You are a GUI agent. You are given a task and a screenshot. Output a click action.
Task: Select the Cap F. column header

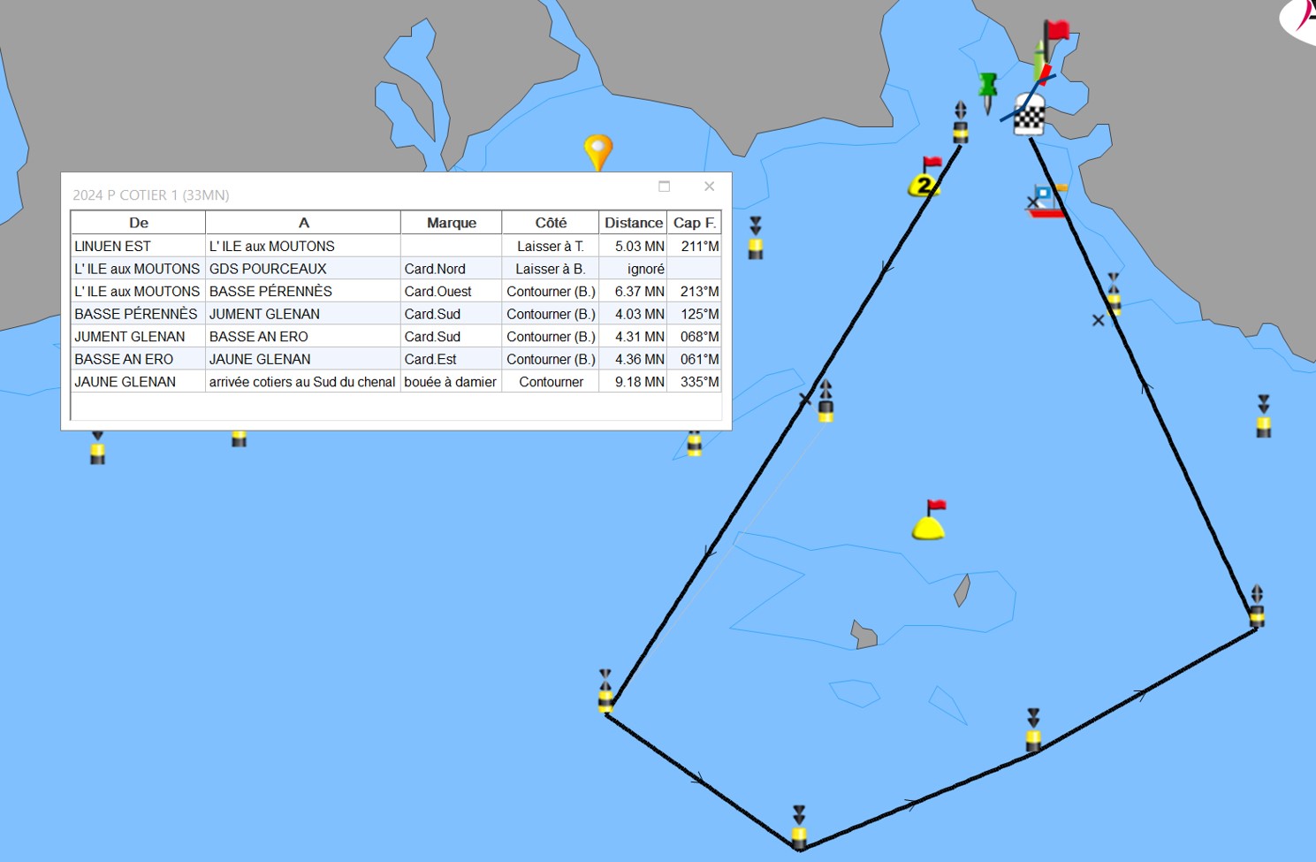pyautogui.click(x=694, y=223)
